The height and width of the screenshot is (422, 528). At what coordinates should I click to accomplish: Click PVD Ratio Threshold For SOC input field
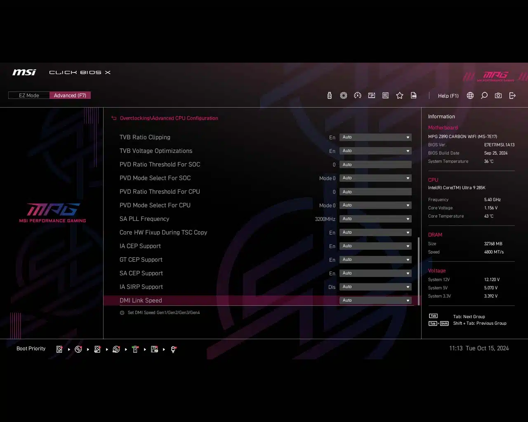pos(375,164)
